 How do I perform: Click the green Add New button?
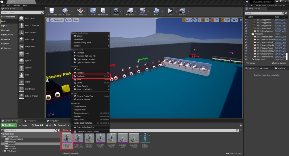click(x=9, y=125)
